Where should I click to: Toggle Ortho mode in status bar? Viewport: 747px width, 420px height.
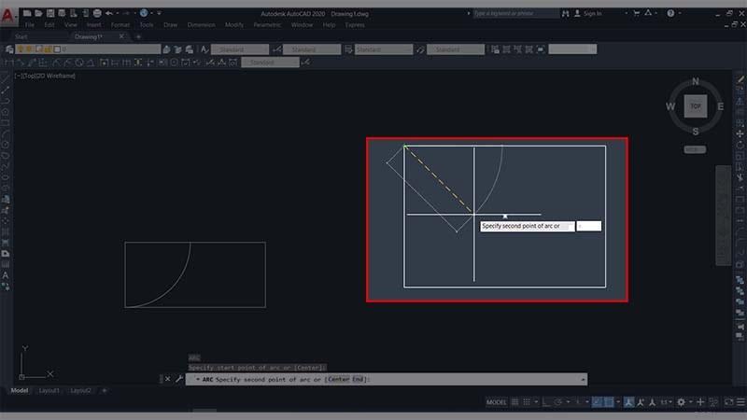point(546,402)
